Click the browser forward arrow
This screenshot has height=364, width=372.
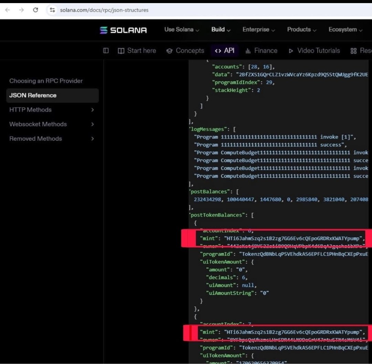[x=22, y=10]
